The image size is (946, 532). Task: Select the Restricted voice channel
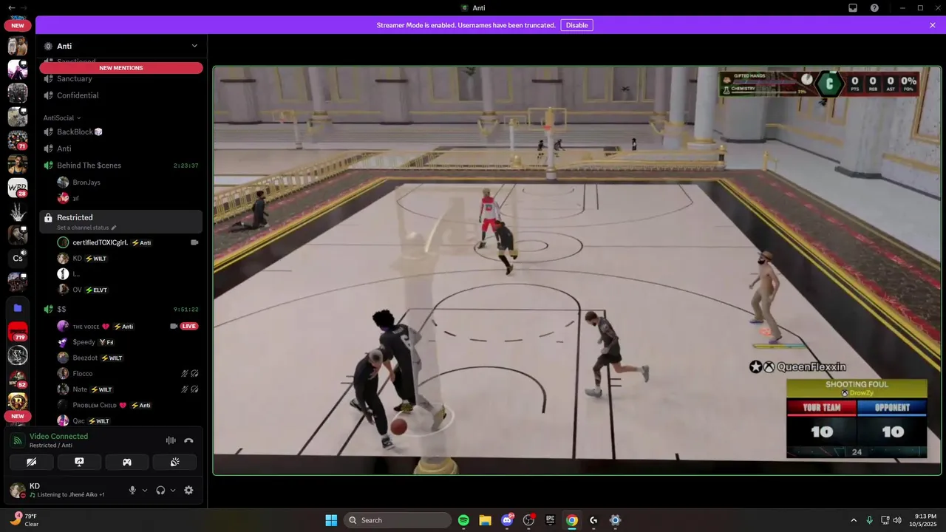[x=121, y=222]
